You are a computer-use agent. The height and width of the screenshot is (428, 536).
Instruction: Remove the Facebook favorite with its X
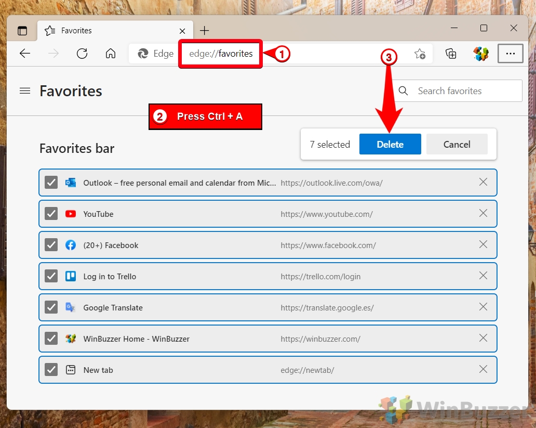(x=484, y=244)
